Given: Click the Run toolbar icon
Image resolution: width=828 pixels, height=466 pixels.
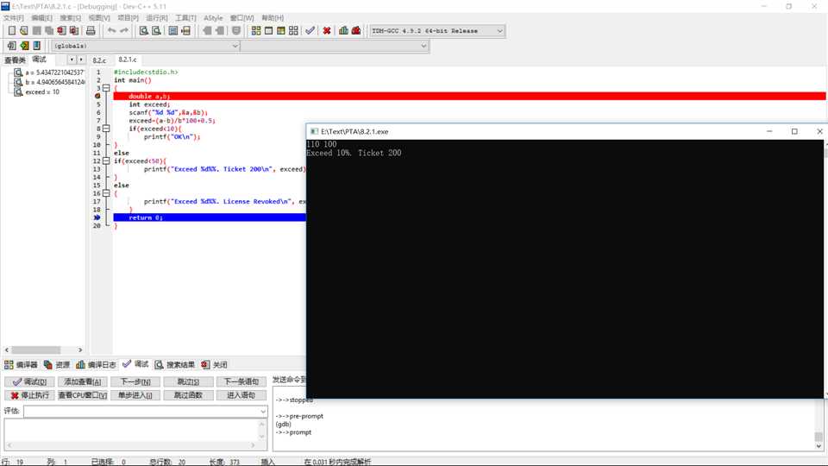Looking at the screenshot, I should click(x=269, y=31).
